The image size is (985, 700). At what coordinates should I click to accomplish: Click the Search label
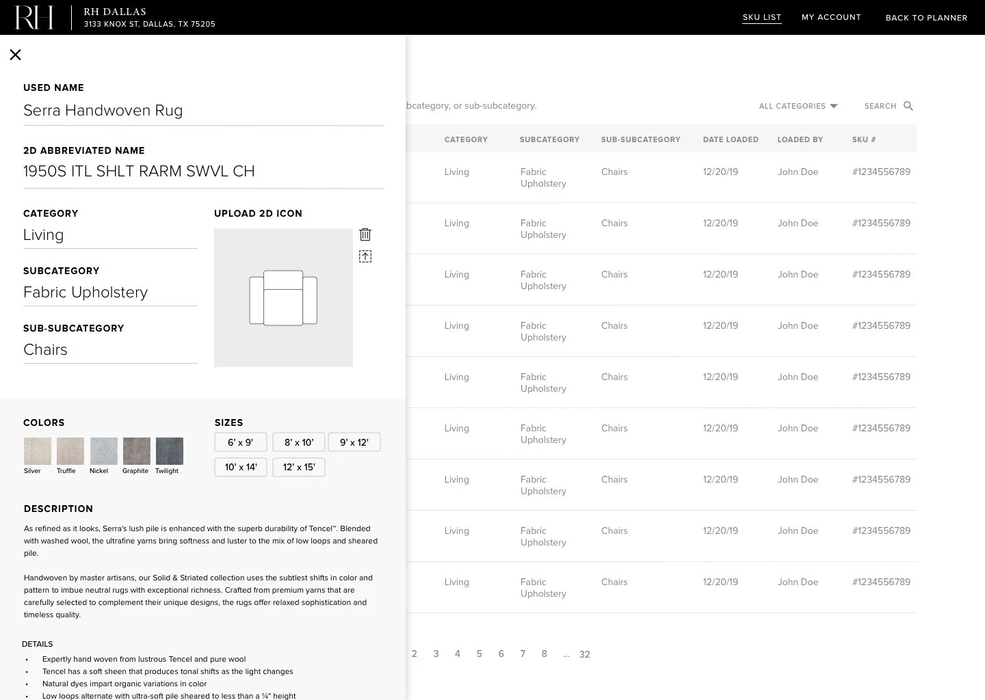click(x=880, y=106)
